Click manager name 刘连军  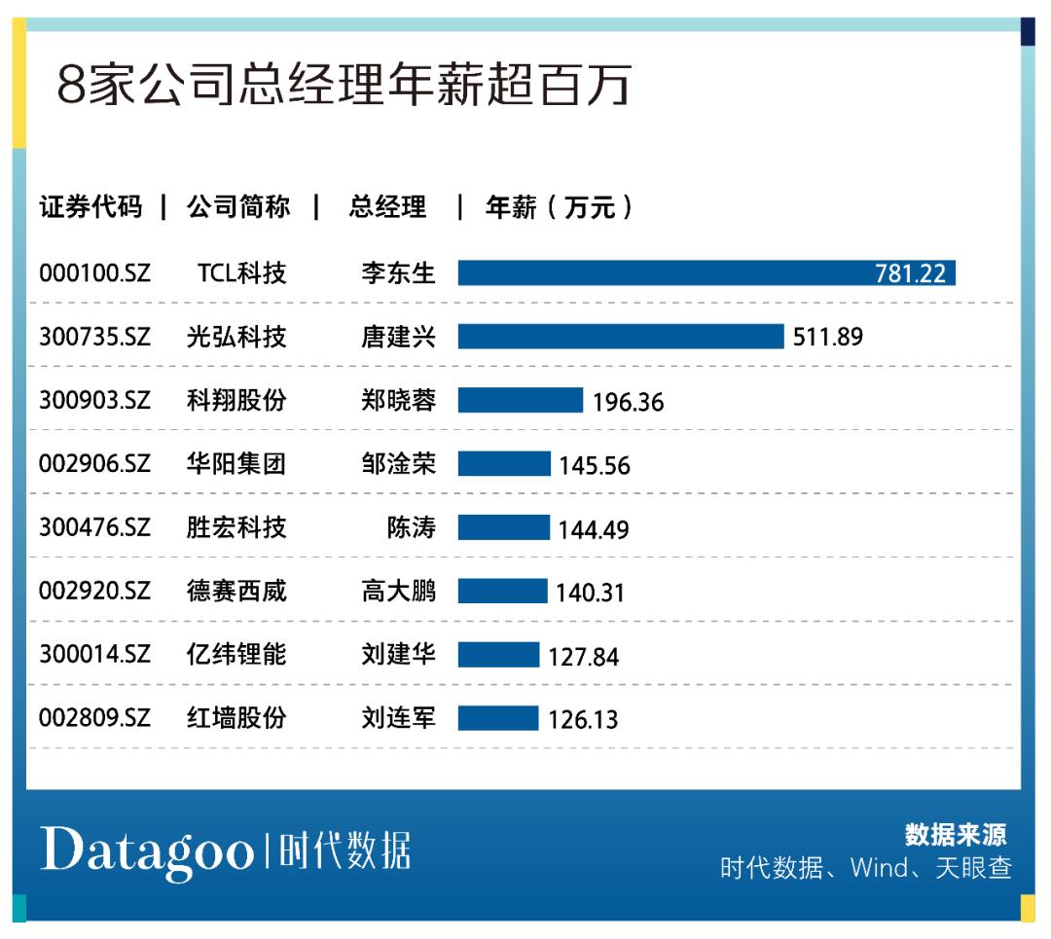click(x=399, y=718)
